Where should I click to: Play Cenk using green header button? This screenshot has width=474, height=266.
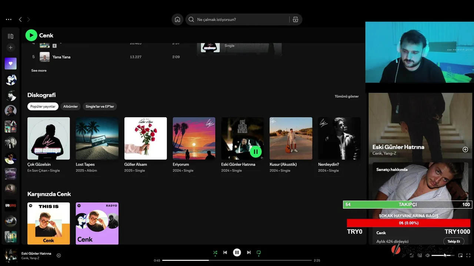tap(31, 35)
